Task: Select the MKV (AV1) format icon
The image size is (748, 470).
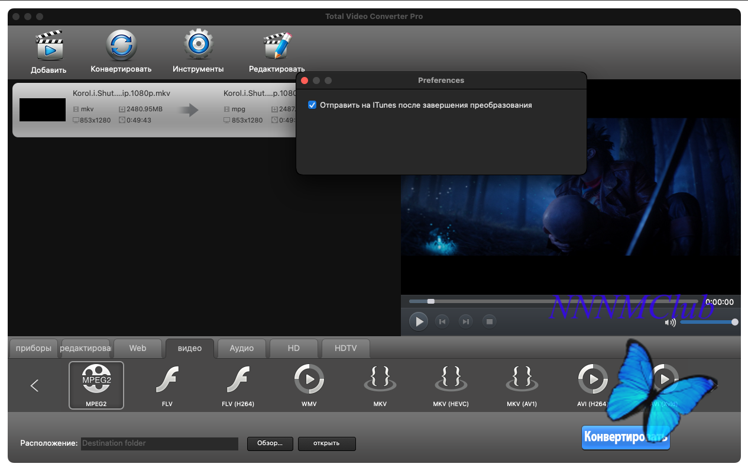Action: click(522, 380)
